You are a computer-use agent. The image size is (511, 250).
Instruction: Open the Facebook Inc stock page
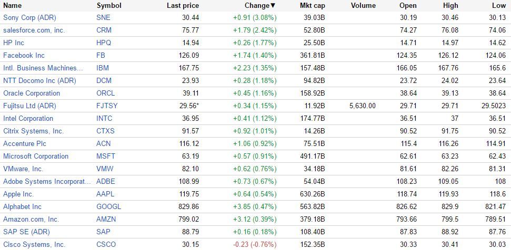point(24,55)
